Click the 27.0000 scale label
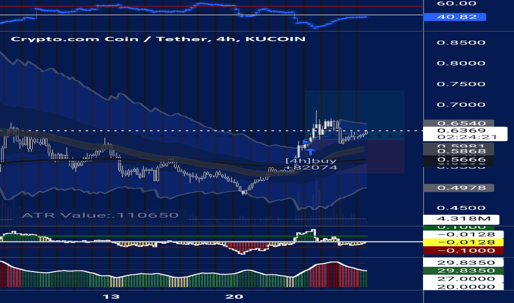This screenshot has width=514, height=303. 463,279
